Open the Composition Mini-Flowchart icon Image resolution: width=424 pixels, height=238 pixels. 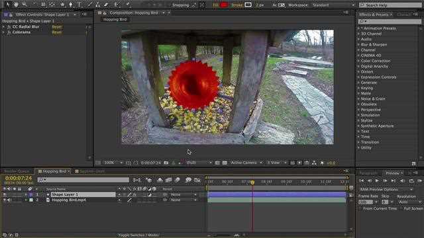(x=137, y=180)
